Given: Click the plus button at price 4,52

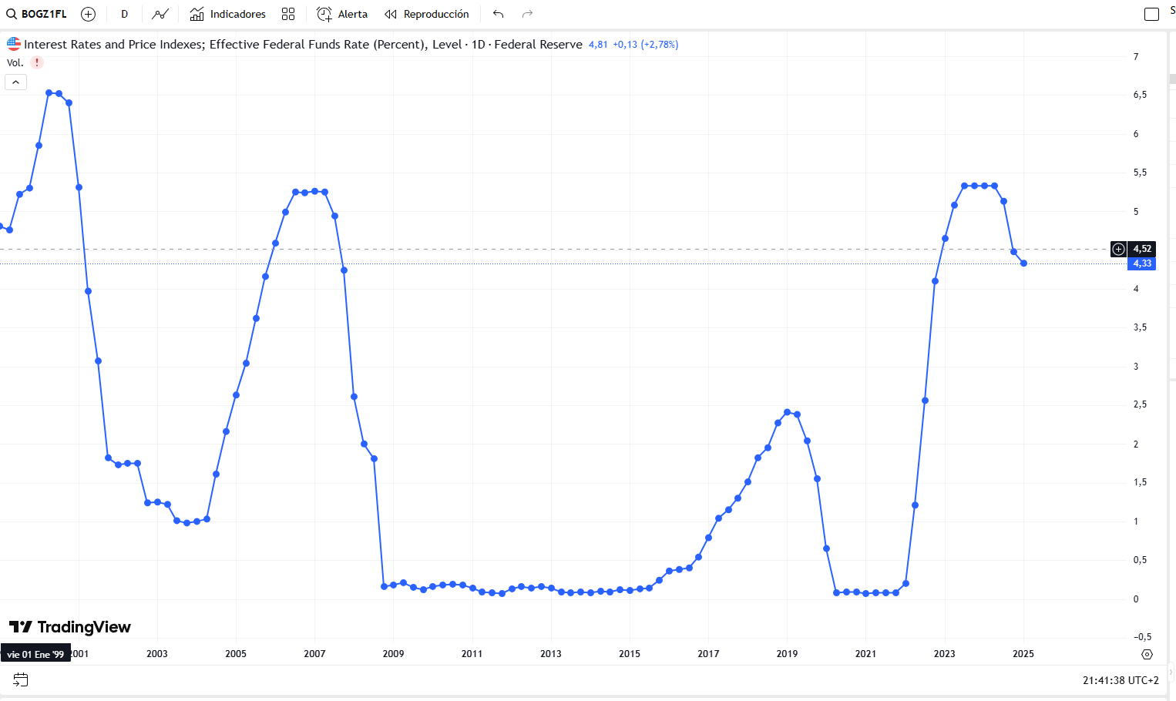Looking at the screenshot, I should pyautogui.click(x=1118, y=249).
